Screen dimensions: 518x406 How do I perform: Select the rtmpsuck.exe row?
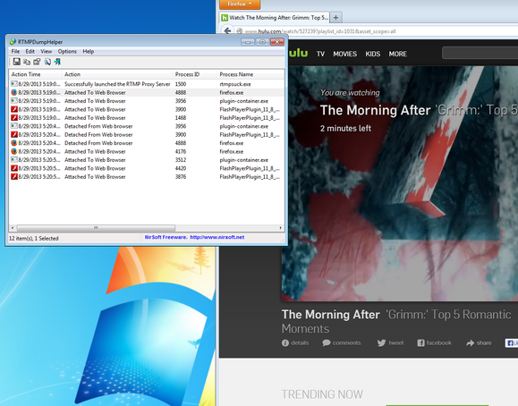pos(147,84)
